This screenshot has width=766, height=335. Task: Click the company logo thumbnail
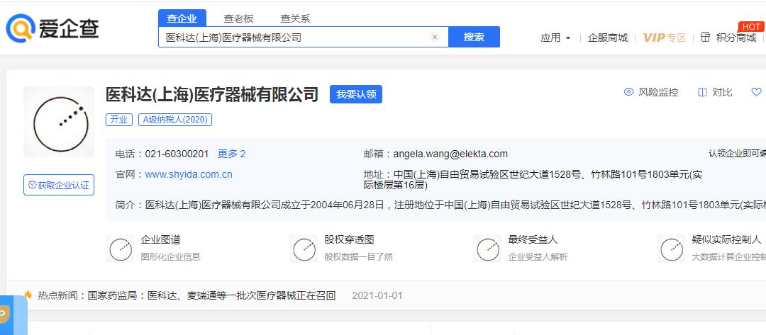[x=59, y=122]
